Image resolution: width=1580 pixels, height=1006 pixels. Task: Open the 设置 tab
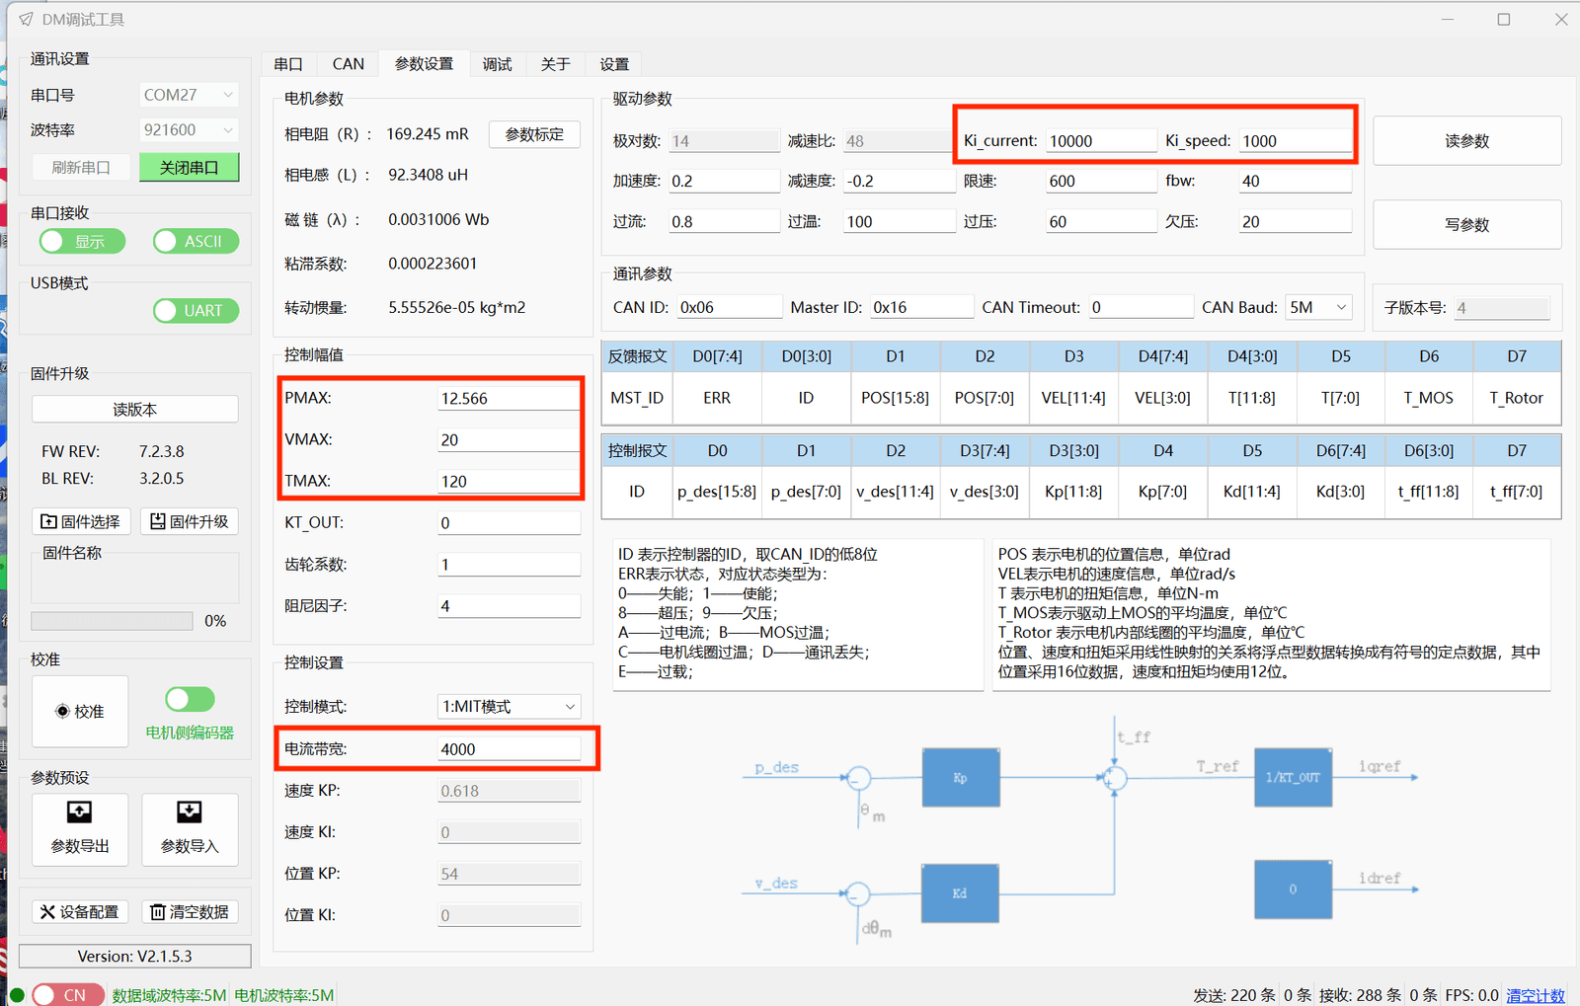[x=614, y=64]
